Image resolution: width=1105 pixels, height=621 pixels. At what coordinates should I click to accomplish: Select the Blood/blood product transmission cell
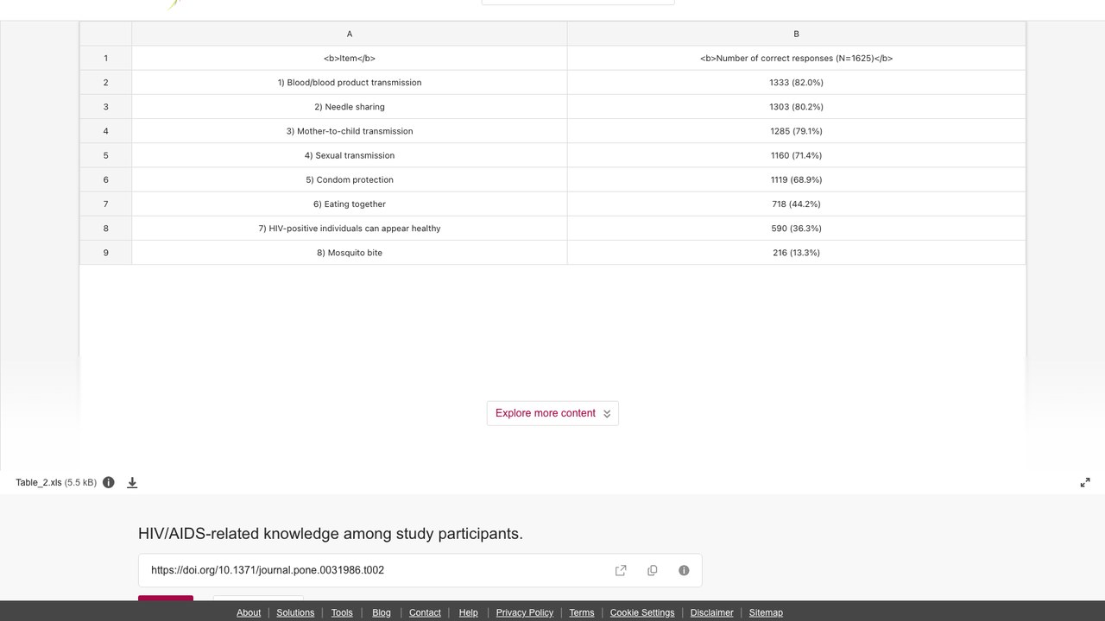[350, 83]
